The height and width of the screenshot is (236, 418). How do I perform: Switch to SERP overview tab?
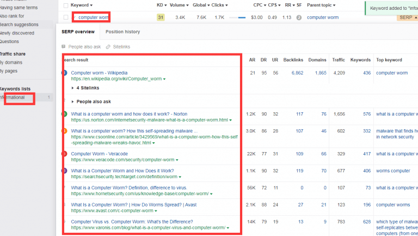78,32
